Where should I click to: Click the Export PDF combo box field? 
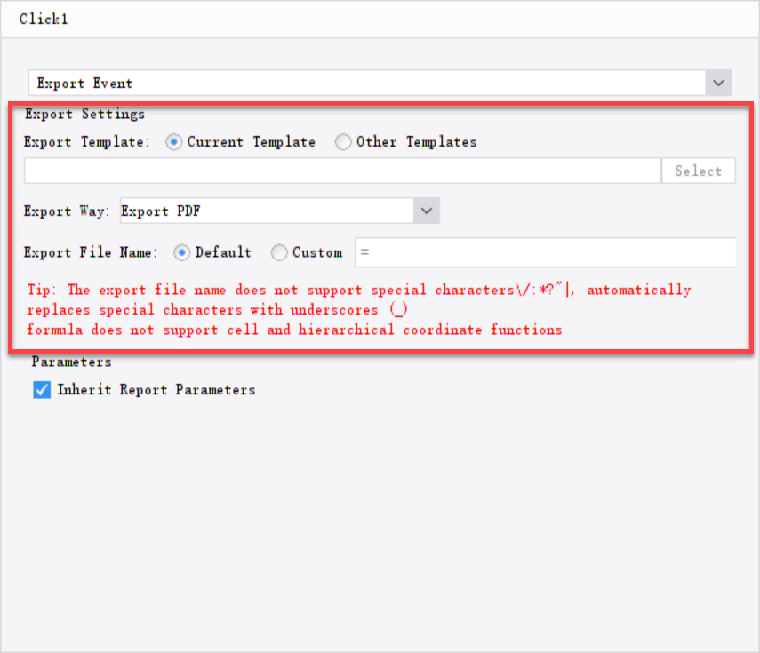[265, 211]
